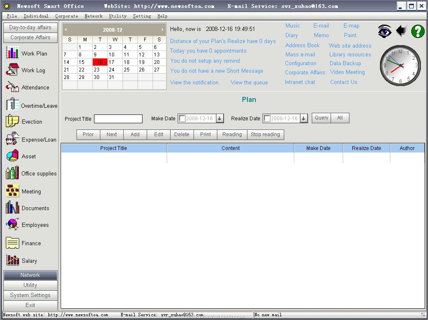428x320 pixels.
Task: Click the green help question mark icon
Action: (418, 31)
